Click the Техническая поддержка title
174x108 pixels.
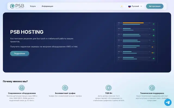(x=152, y=93)
